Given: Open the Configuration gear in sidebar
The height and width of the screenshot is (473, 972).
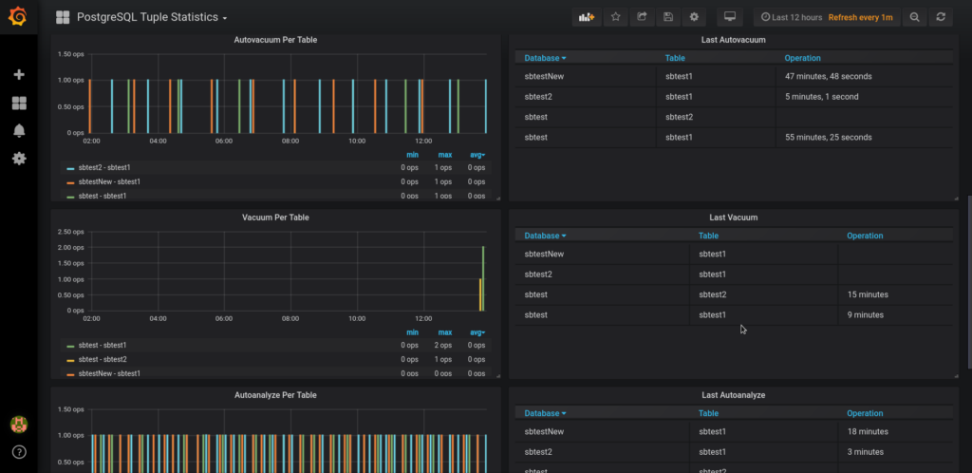Looking at the screenshot, I should coord(18,158).
